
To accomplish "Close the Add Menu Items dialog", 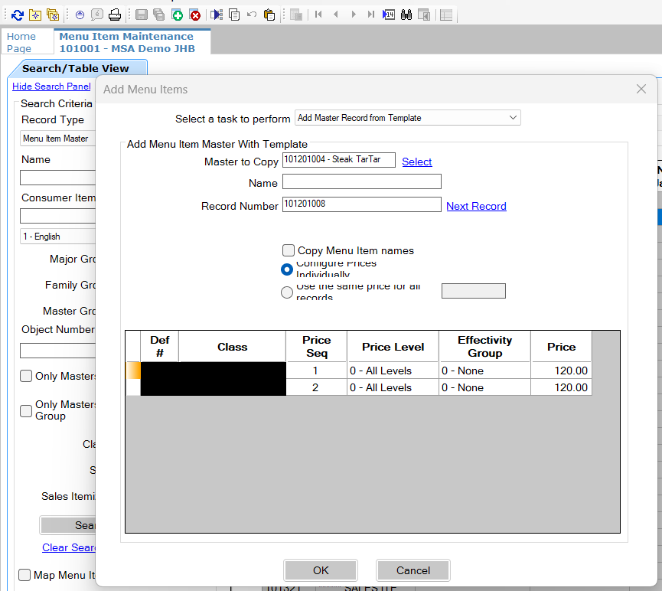I will 641,90.
